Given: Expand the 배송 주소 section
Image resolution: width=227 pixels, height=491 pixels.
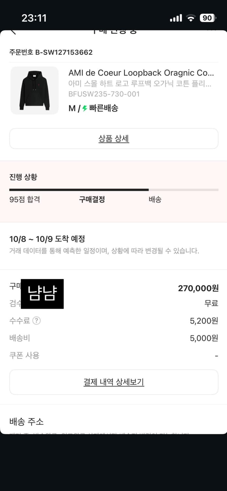Looking at the screenshot, I should tap(26, 422).
